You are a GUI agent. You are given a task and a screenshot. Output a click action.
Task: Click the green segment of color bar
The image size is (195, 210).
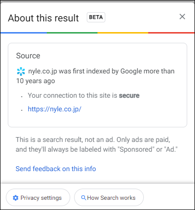(x=72, y=33)
